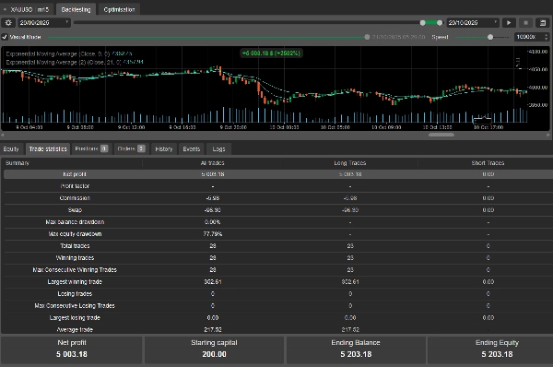Select the Profit factor row label
Image resolution: width=553 pixels, height=367 pixels.
coord(76,186)
